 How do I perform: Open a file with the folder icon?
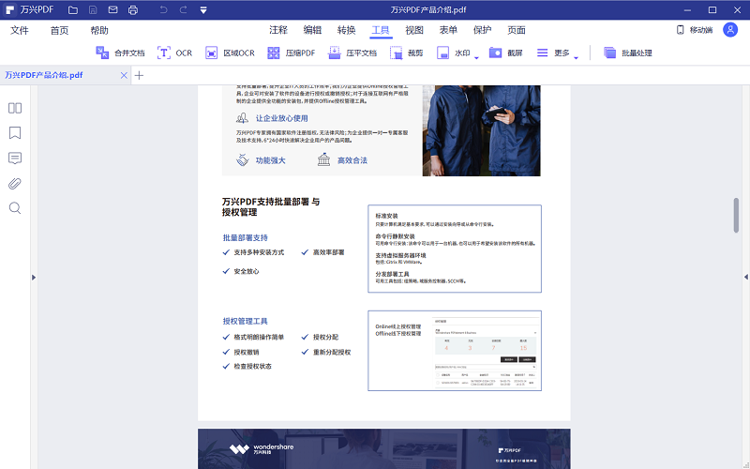73,9
